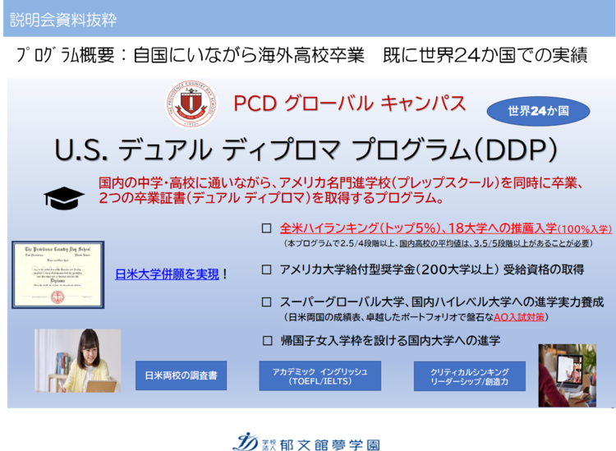
Task: Open the 日米大学併願を実現 link
Action: [167, 274]
